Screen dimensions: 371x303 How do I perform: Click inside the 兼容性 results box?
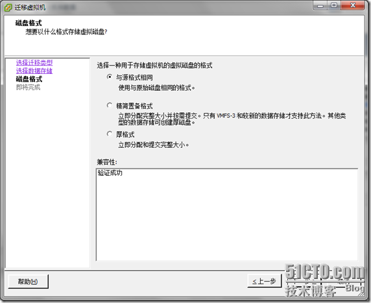pos(227,215)
